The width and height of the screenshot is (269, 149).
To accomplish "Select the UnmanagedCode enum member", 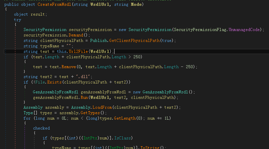I will (245, 30).
